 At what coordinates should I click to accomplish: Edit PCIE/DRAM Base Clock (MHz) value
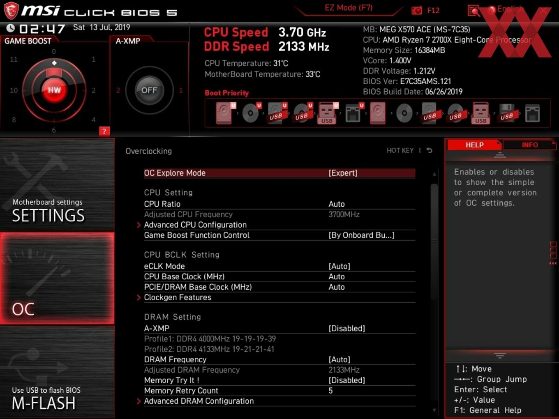279,287
